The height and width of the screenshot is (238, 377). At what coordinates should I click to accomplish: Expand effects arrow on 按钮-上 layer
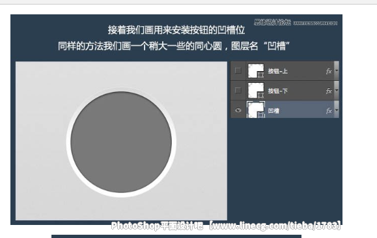[337, 70]
